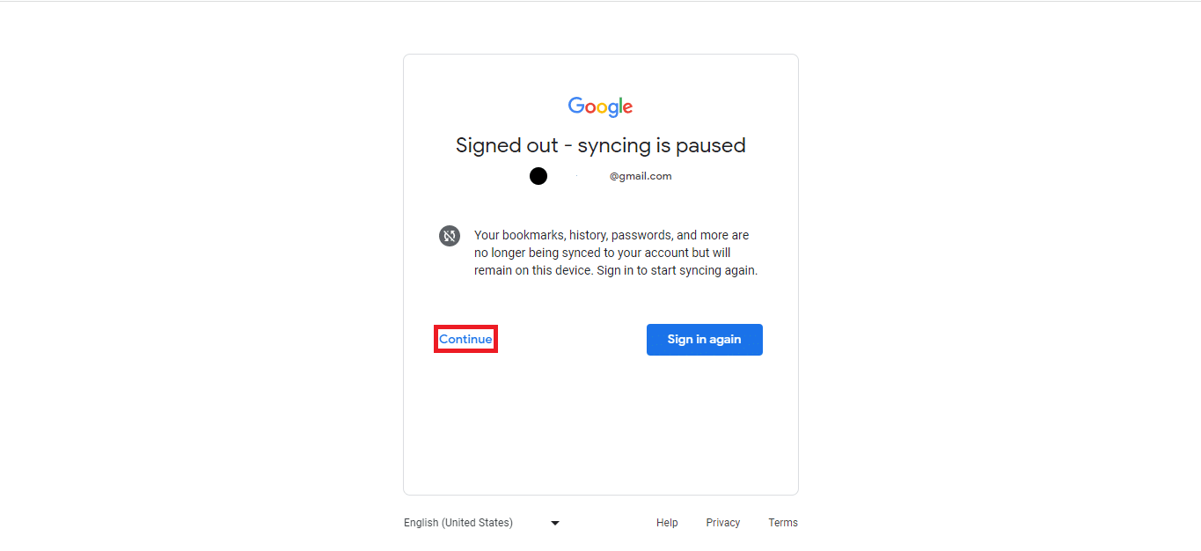Click the empty space below Sign in again
The height and width of the screenshot is (551, 1201).
point(704,414)
